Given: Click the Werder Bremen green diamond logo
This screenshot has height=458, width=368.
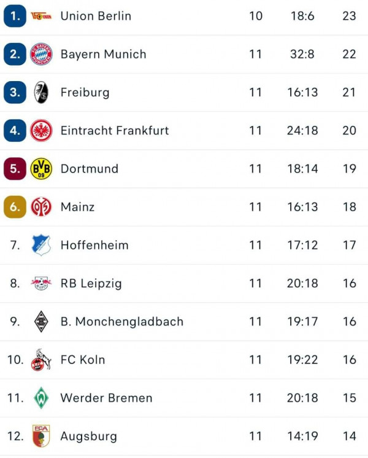Looking at the screenshot, I should coord(41,398).
